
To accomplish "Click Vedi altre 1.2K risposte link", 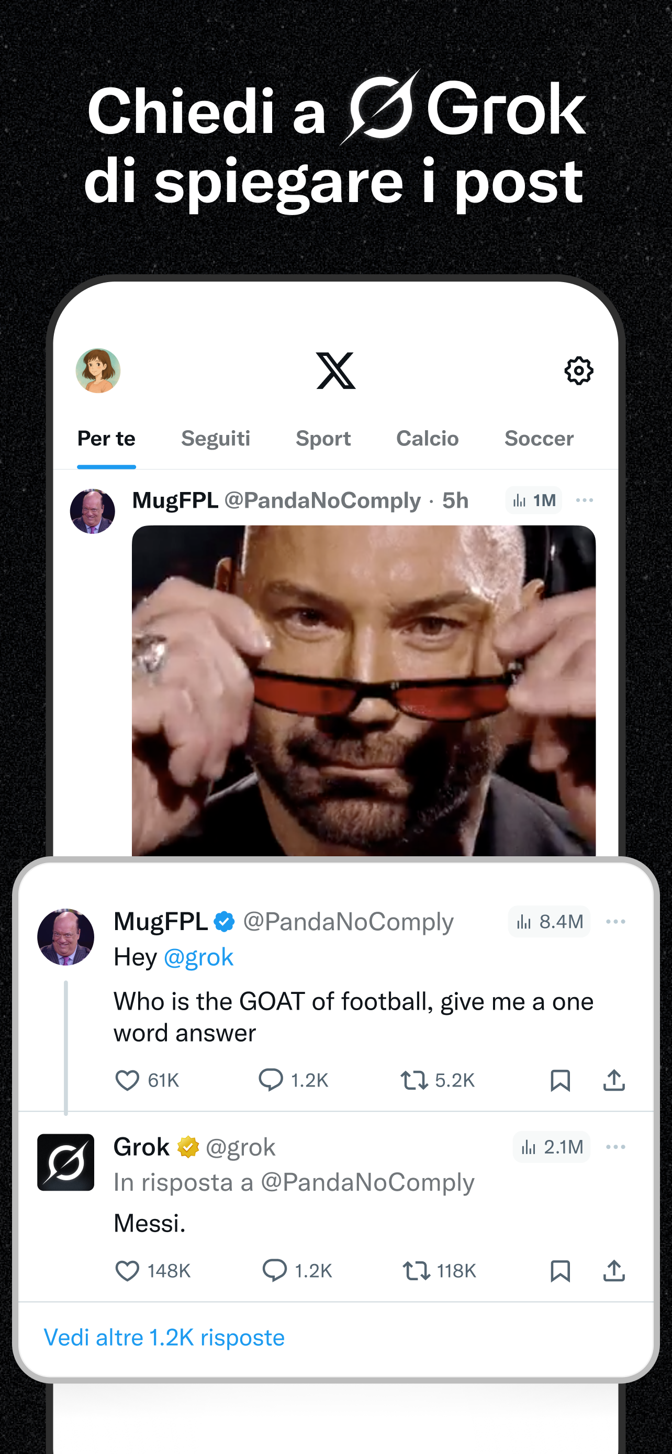I will [164, 1338].
